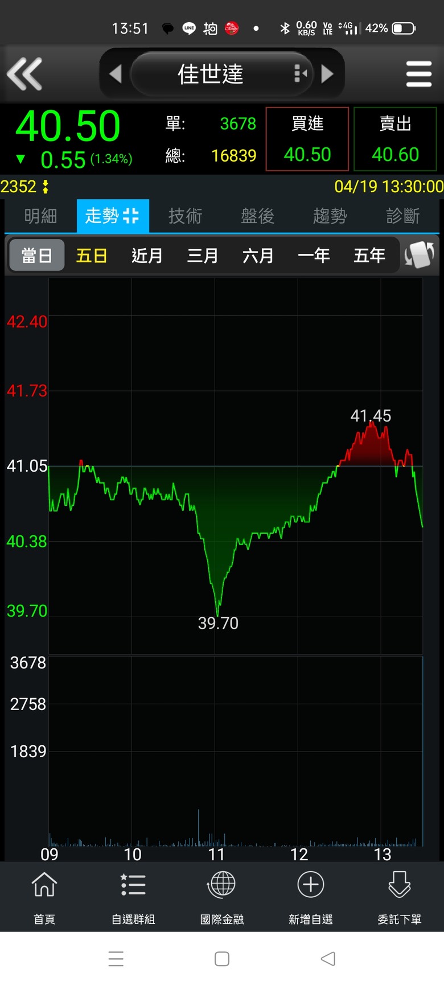Tap the total volume 16839

(233, 155)
